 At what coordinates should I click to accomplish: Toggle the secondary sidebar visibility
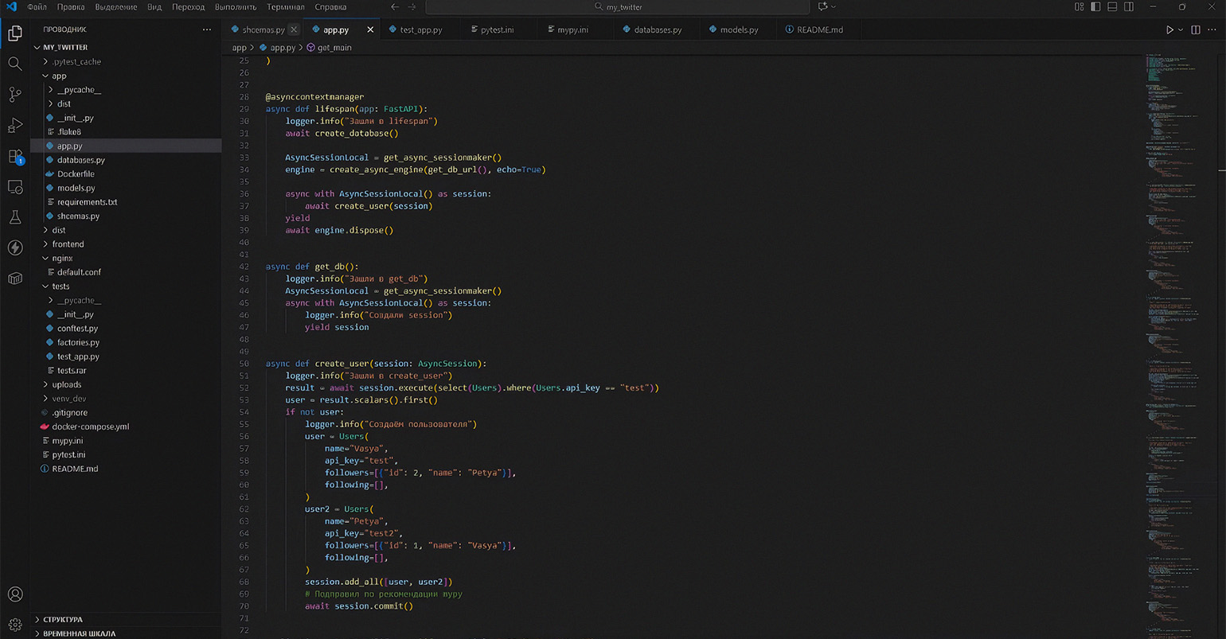click(1129, 7)
